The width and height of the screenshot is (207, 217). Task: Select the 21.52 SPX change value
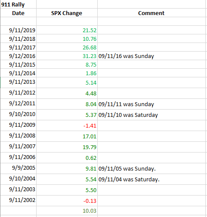point(67,30)
